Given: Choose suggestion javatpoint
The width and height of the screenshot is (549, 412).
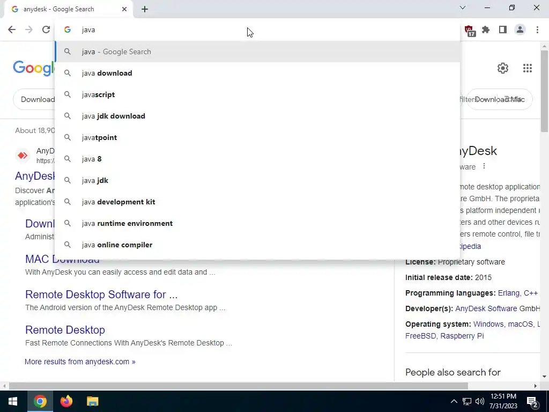Looking at the screenshot, I should click(257, 137).
